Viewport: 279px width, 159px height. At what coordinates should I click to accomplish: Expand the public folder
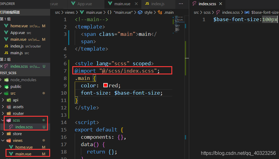pos(25,86)
